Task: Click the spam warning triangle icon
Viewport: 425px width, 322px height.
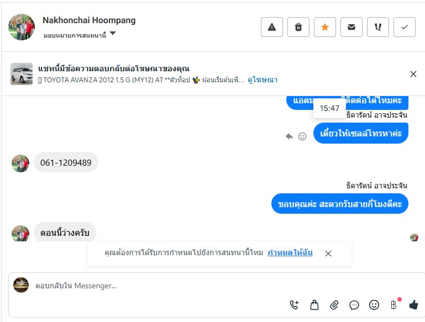Action: (x=272, y=27)
